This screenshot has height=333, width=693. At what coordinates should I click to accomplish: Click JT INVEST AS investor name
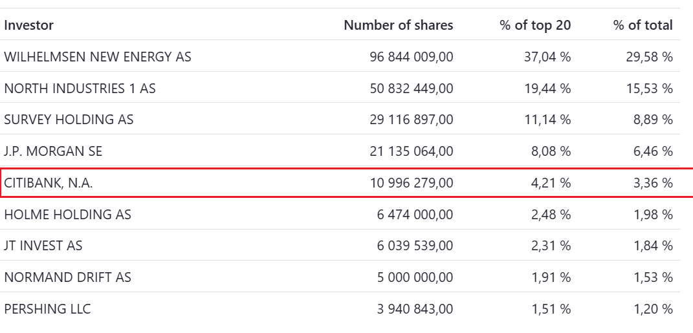pyautogui.click(x=43, y=246)
